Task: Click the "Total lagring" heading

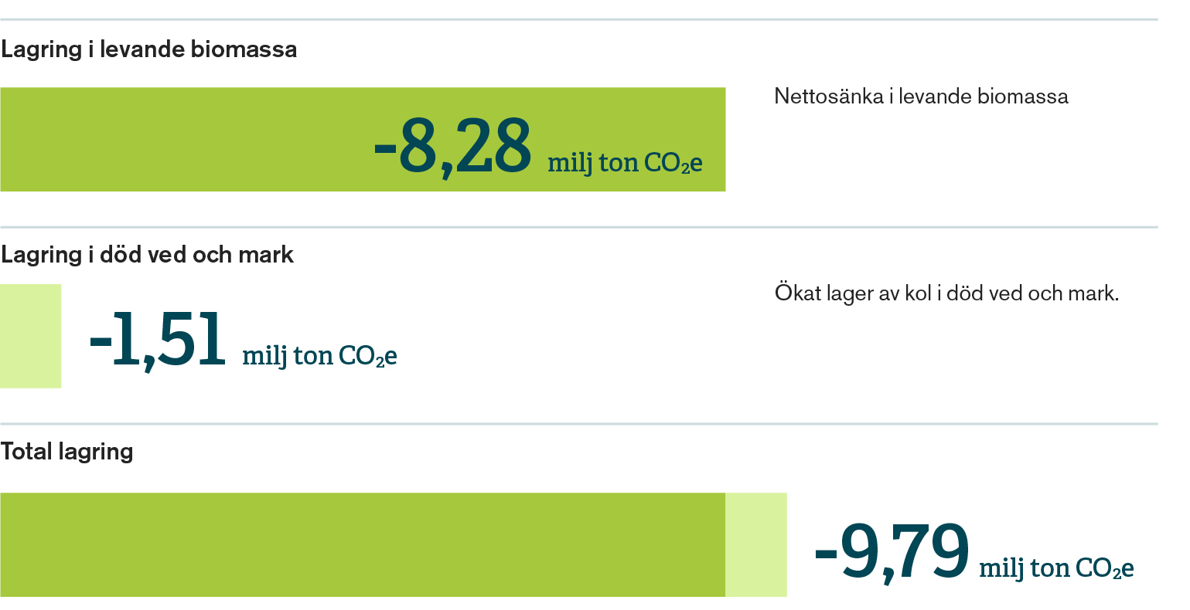Action: pyautogui.click(x=67, y=452)
